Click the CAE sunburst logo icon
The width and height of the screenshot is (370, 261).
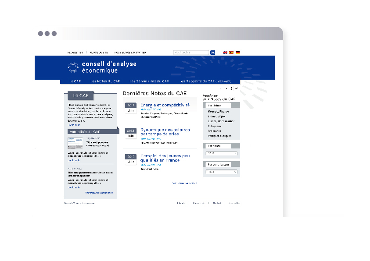tap(73, 67)
